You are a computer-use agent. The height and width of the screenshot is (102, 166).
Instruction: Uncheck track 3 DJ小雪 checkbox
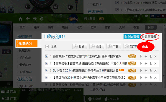pos(46,70)
